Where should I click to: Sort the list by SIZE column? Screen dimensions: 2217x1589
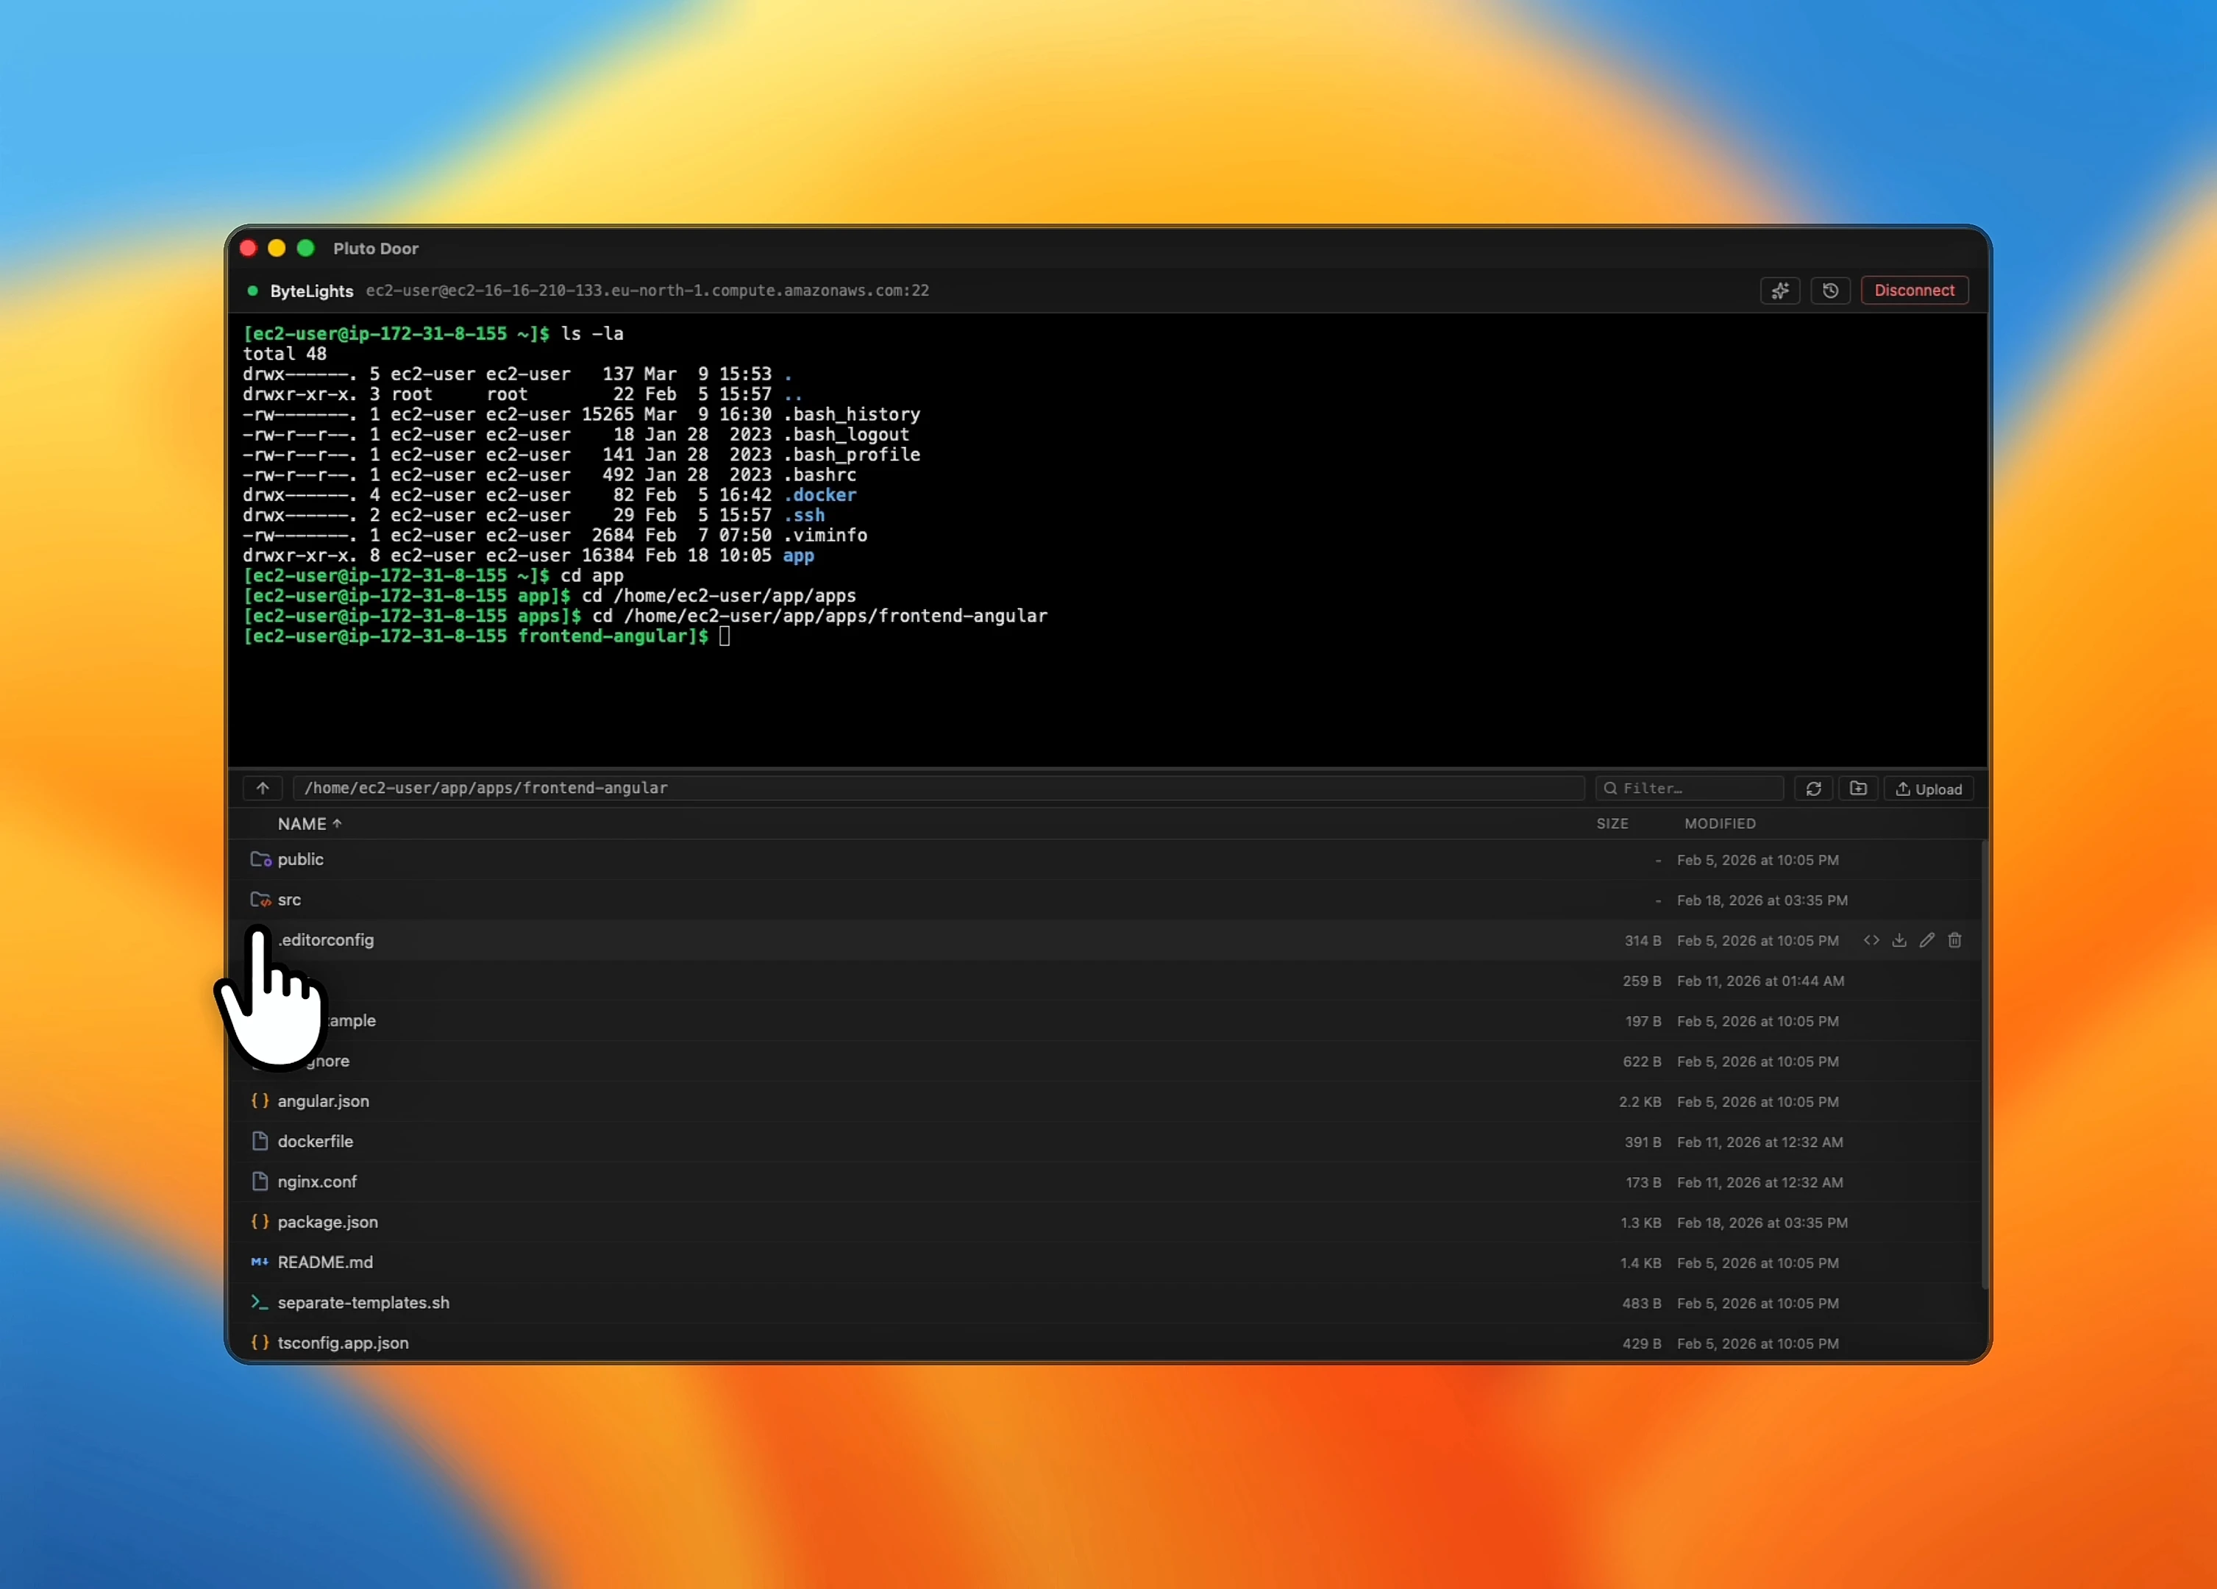pos(1612,823)
